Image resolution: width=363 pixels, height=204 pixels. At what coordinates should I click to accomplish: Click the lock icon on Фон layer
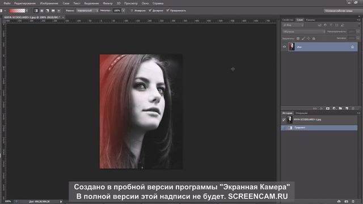click(352, 47)
